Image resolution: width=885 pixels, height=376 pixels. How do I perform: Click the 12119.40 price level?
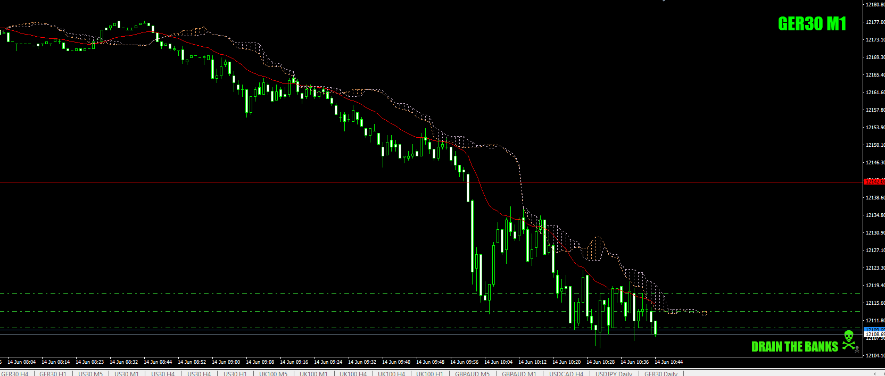tap(875, 285)
